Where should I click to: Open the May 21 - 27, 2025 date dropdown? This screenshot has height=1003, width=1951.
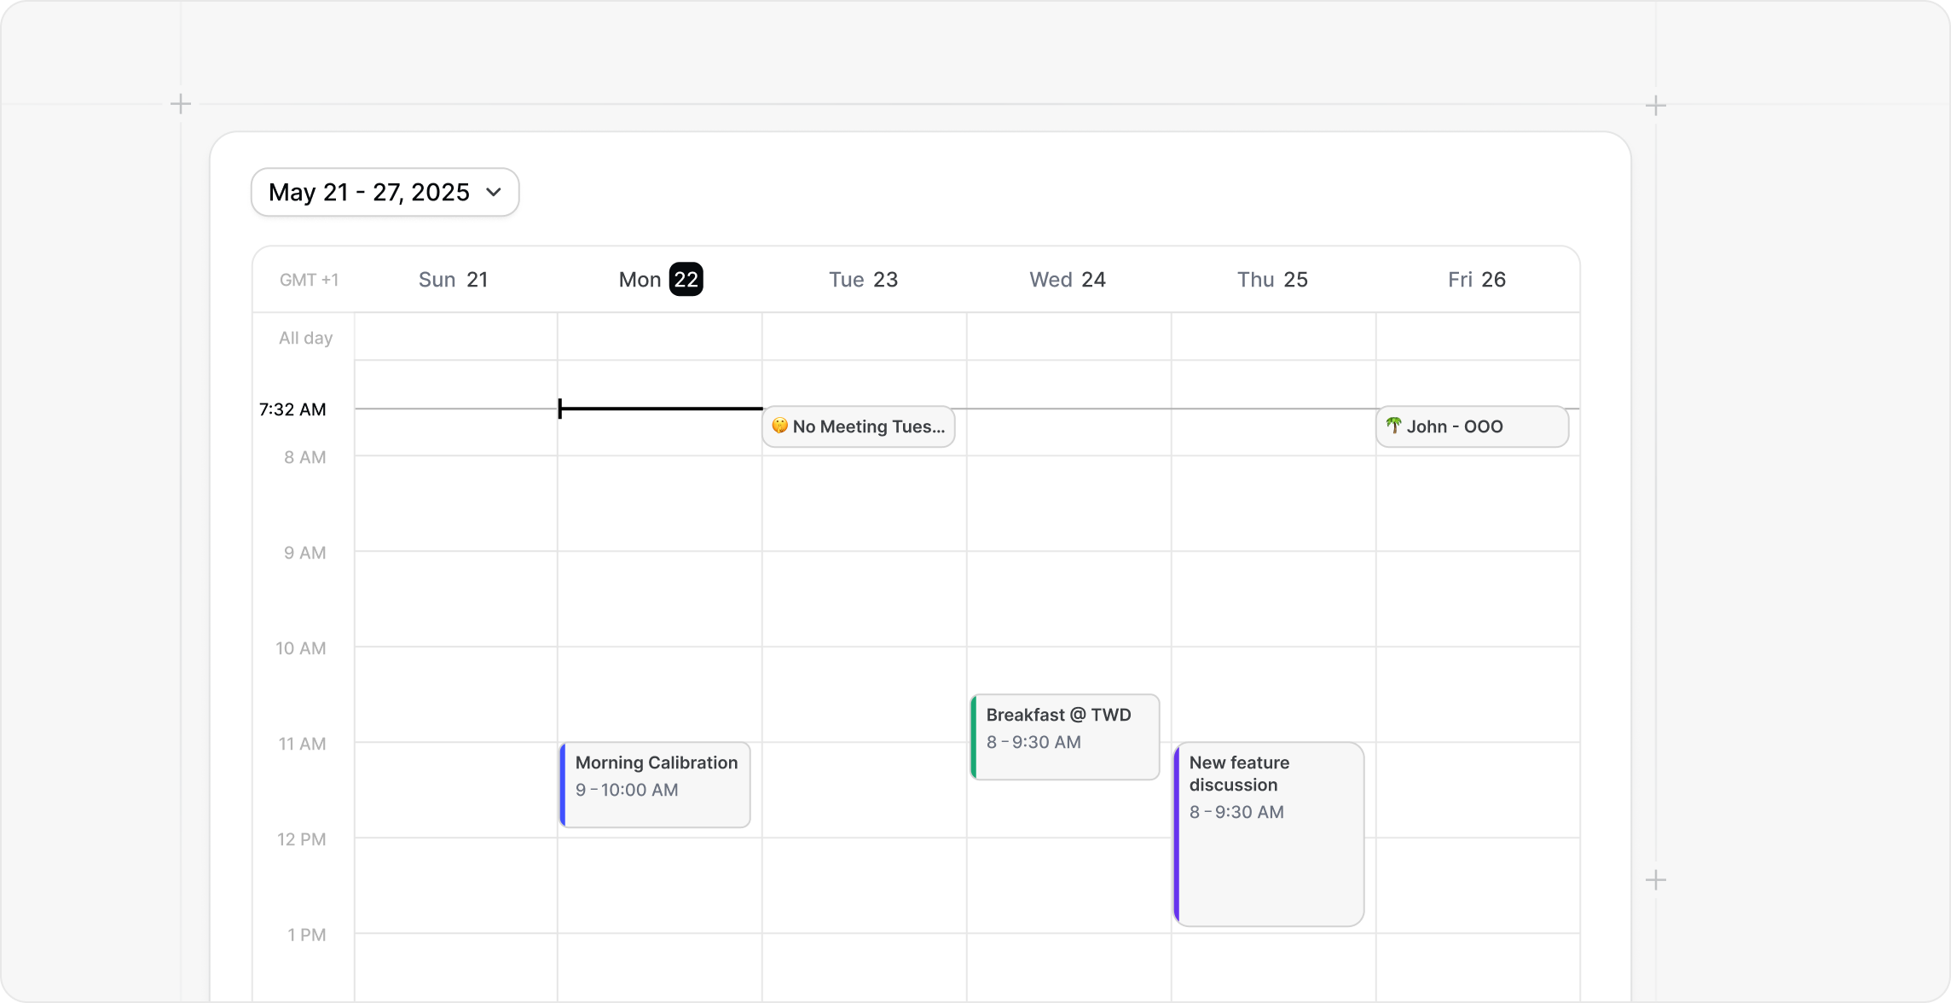pos(369,192)
